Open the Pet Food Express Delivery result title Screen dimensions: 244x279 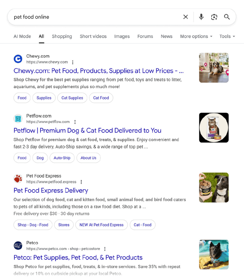[51, 190]
